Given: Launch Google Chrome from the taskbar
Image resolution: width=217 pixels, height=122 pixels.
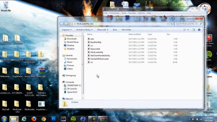Looking at the screenshot, I should (x=44, y=119).
